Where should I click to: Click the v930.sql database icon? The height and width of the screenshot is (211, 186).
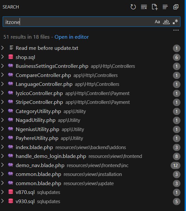tap(11, 201)
